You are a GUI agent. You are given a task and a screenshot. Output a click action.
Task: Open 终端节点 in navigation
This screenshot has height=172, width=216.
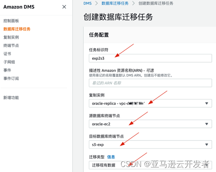(x=11, y=45)
